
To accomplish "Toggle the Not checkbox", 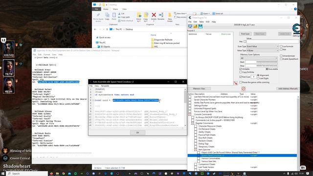I will pyautogui.click(x=281, y=49).
